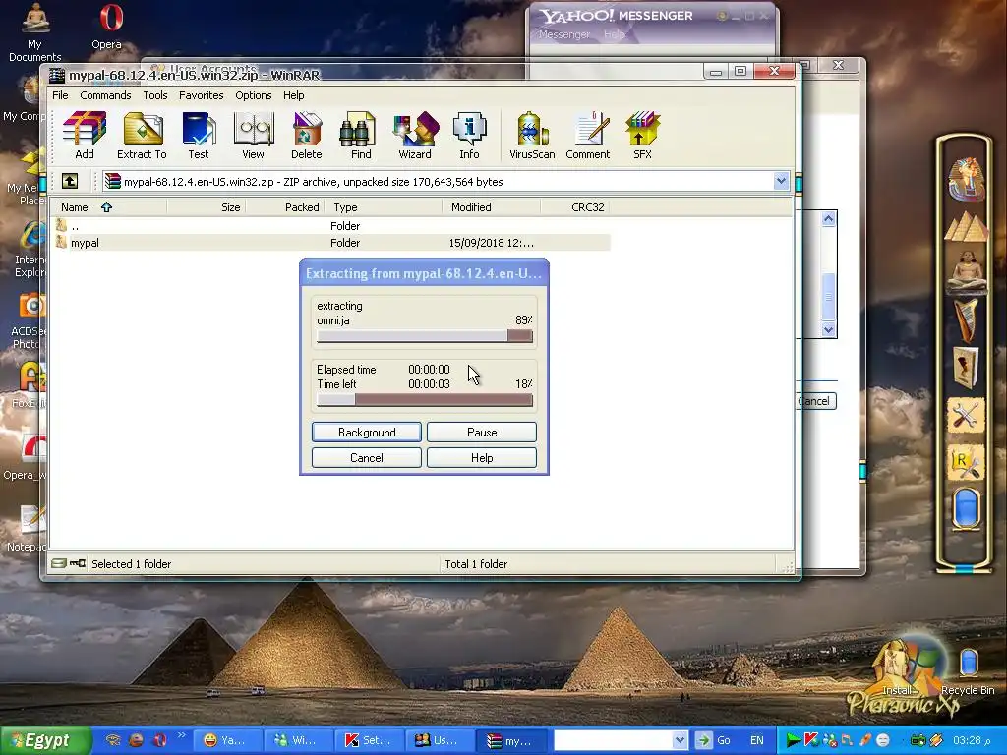The image size is (1007, 755).
Task: Click Help in the extraction dialog
Action: point(482,458)
